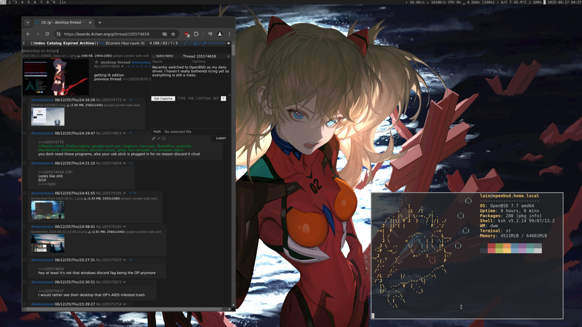
Task: Click the link icon beside the pencil
Action: click(x=159, y=138)
